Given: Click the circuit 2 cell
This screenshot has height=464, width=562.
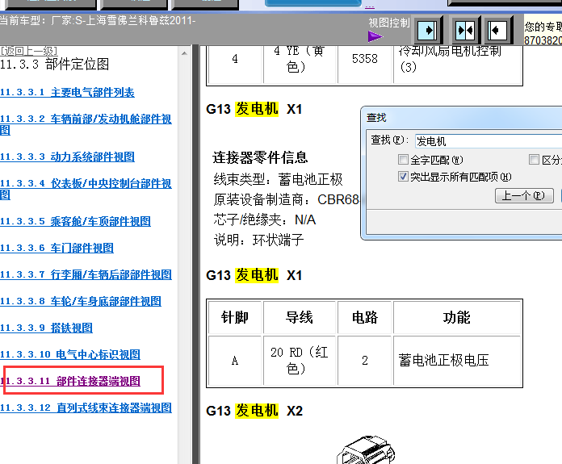Looking at the screenshot, I should (x=364, y=361).
